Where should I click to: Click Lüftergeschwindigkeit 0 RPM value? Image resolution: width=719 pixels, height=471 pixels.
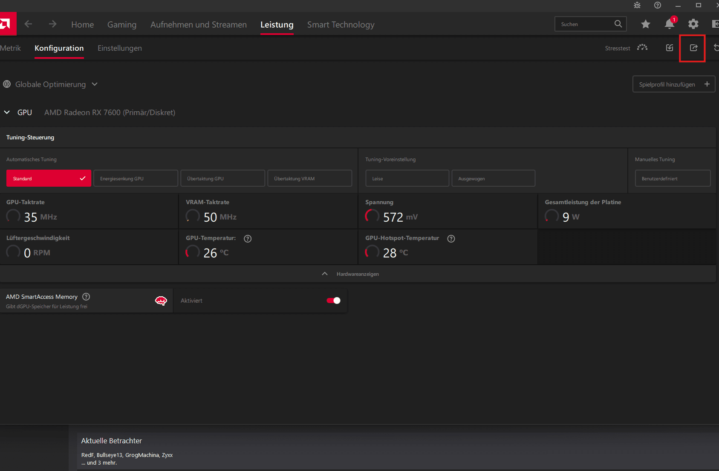[37, 253]
